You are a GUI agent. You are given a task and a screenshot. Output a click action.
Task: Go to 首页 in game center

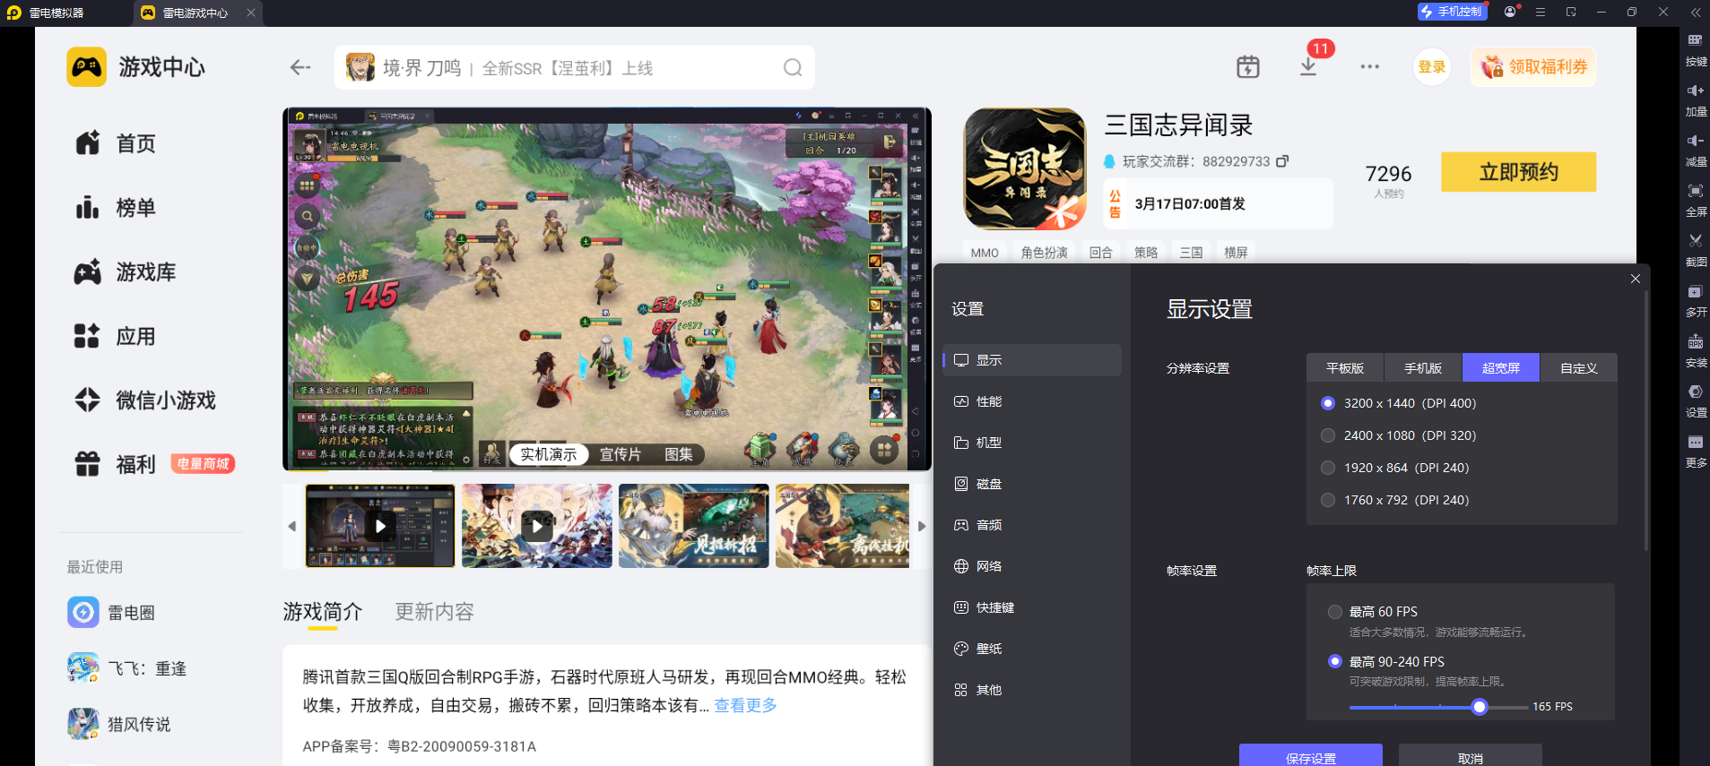click(x=116, y=143)
